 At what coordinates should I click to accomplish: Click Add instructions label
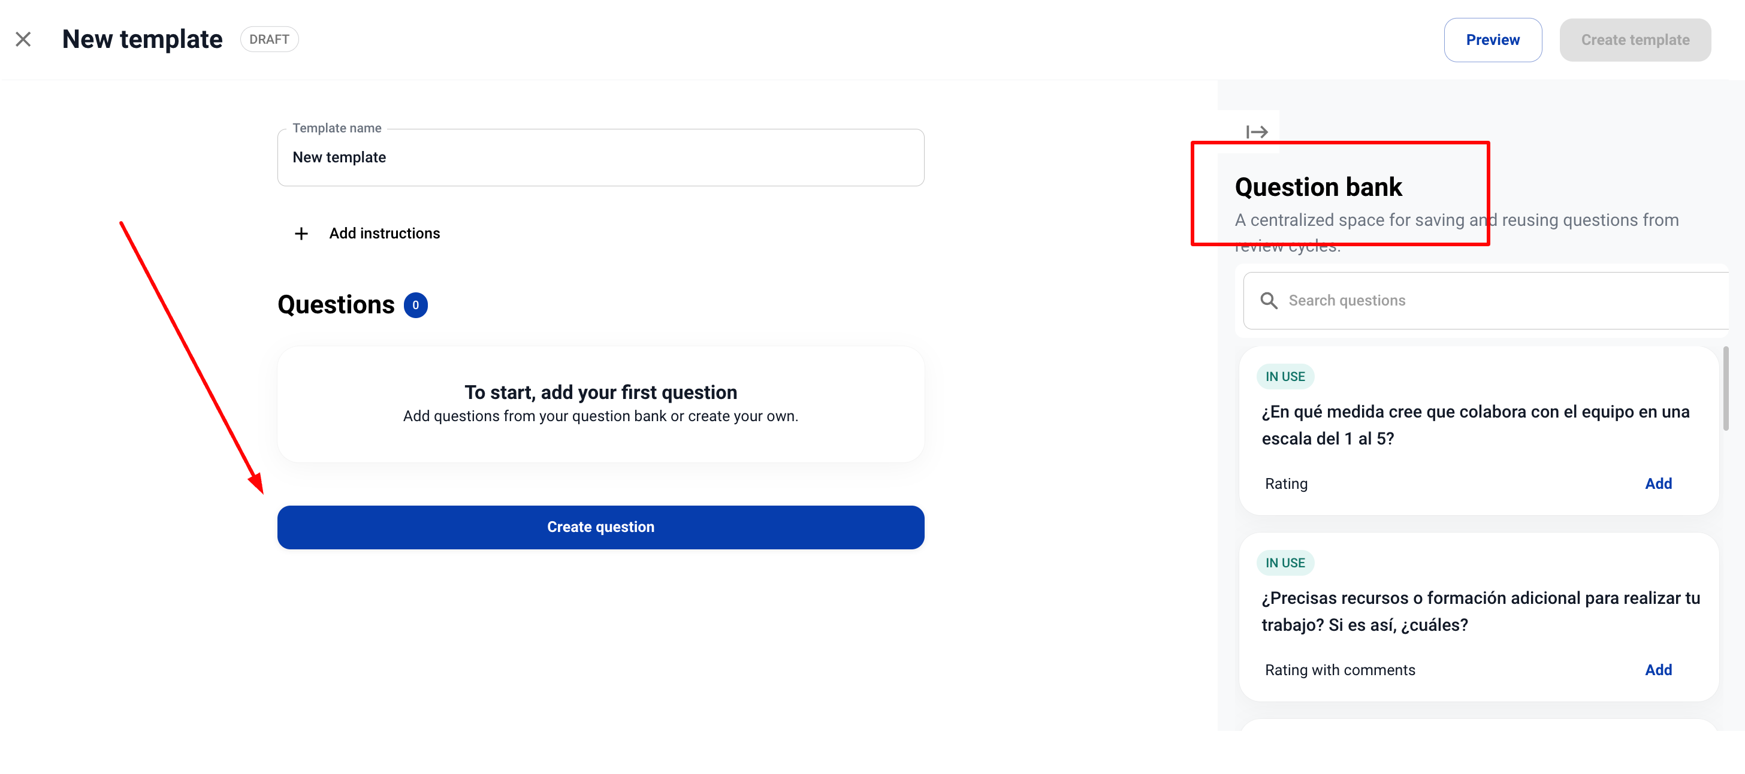tap(384, 234)
